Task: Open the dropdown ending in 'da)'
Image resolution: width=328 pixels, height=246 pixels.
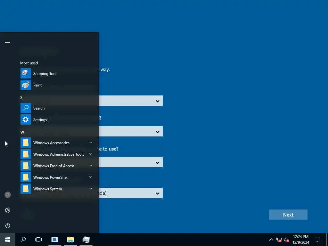Action: [131, 193]
